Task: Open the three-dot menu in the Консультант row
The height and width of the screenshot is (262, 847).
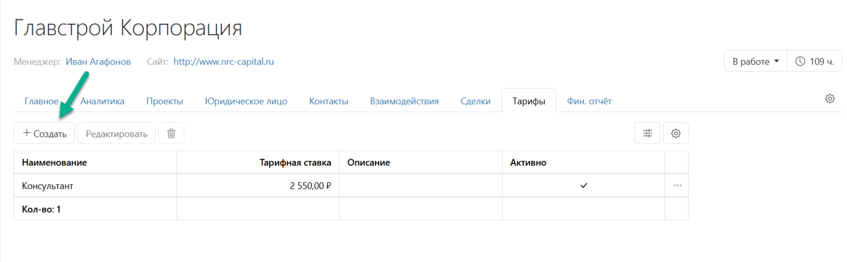Action: click(677, 186)
